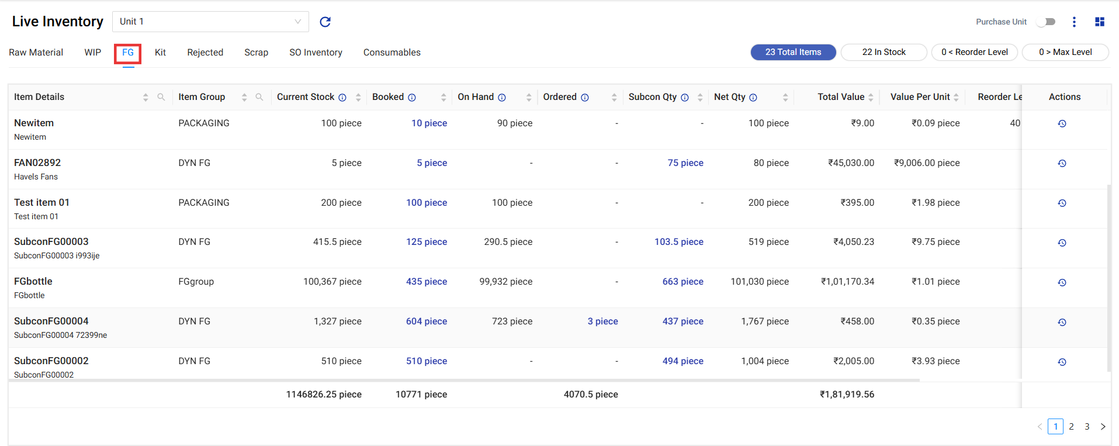Sort table by Net Qty column
This screenshot has width=1119, height=446.
[785, 98]
